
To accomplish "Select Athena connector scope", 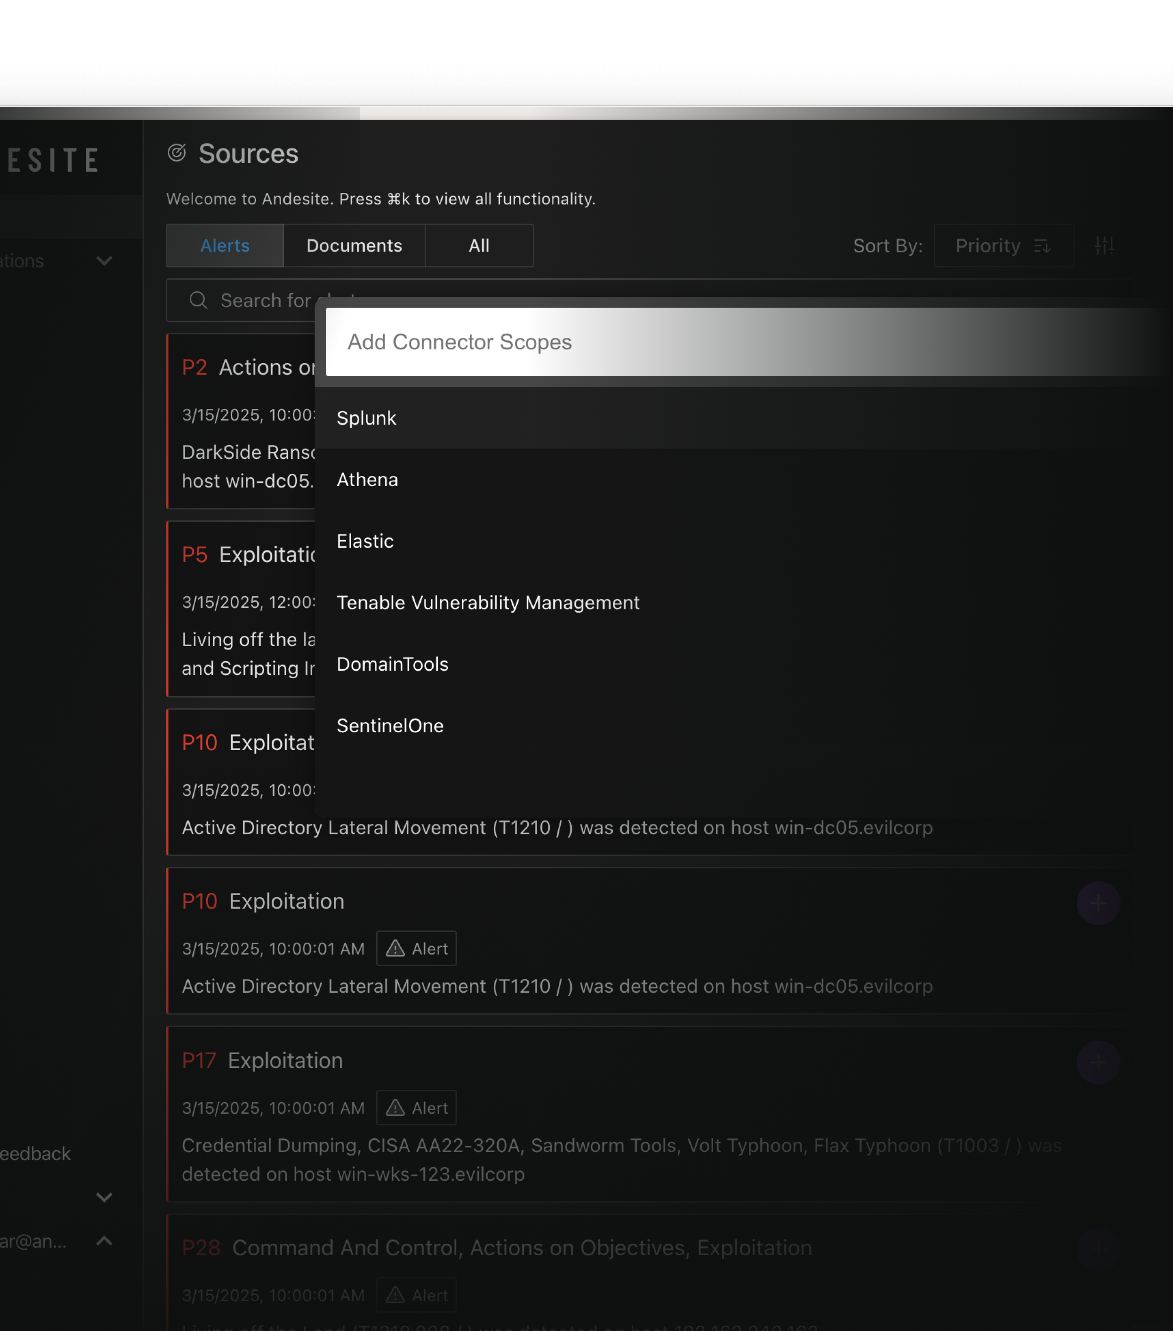I will pyautogui.click(x=743, y=479).
